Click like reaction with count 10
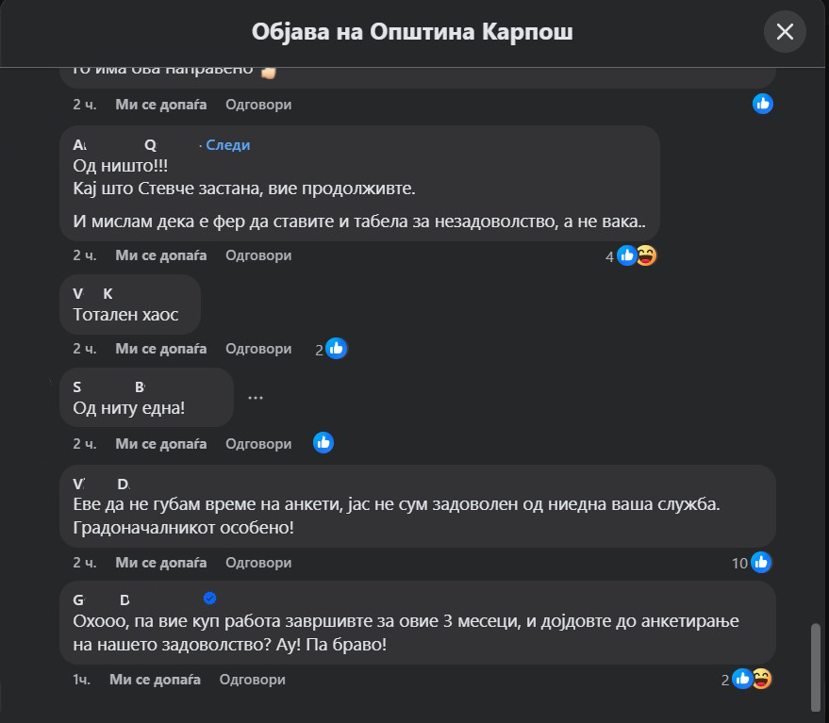The height and width of the screenshot is (723, 829). tap(761, 563)
